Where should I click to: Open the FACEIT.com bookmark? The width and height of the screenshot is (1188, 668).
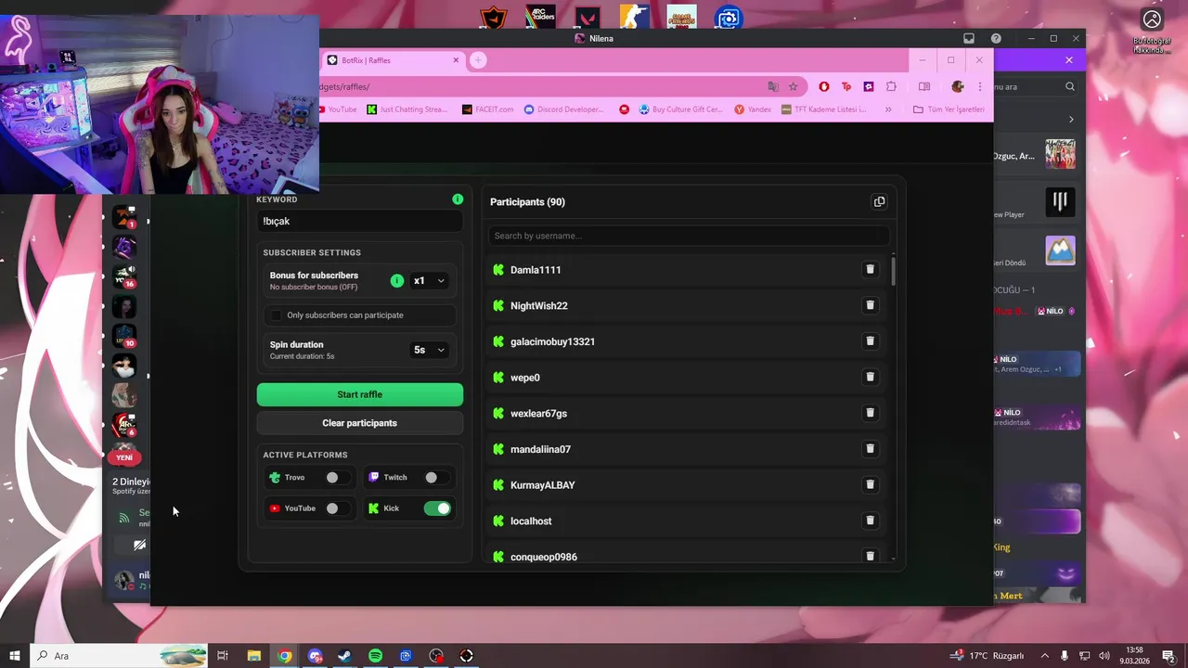coord(487,109)
